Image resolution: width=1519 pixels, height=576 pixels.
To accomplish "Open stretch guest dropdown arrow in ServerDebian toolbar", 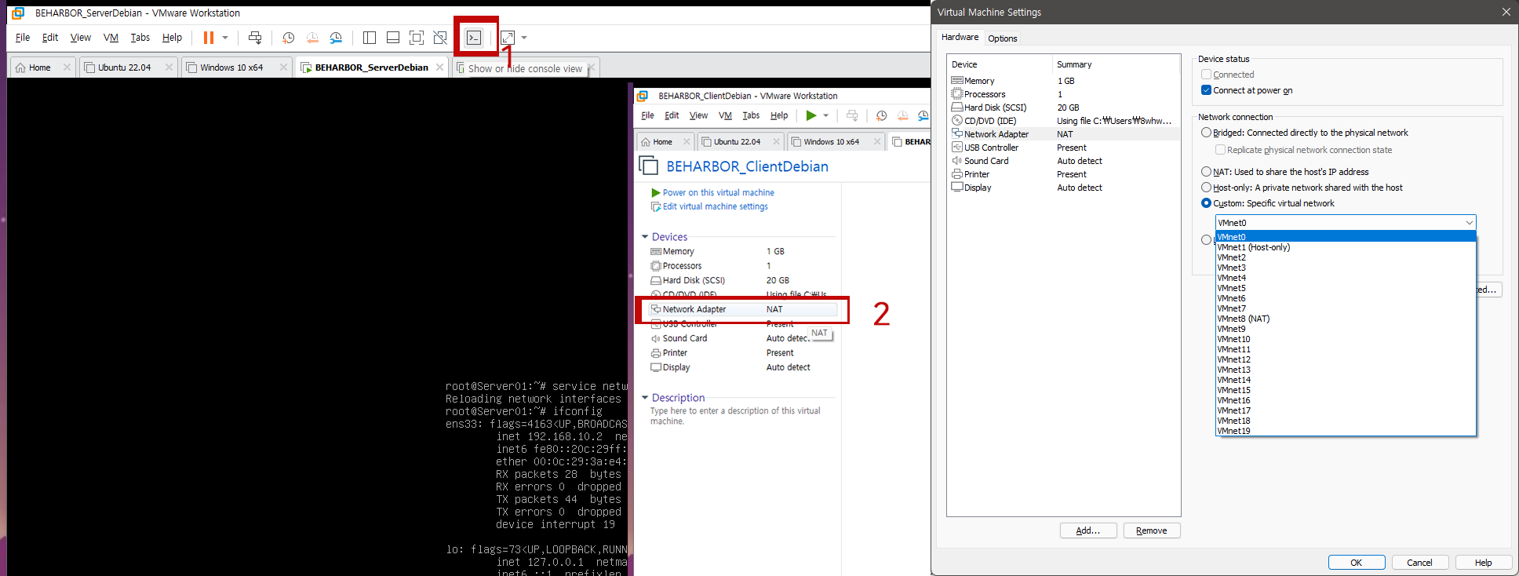I will 524,38.
